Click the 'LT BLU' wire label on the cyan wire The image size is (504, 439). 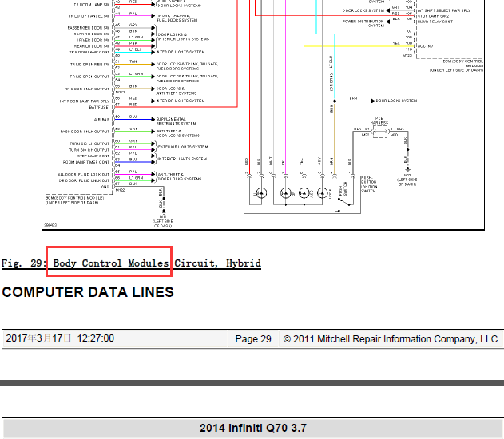click(331, 62)
